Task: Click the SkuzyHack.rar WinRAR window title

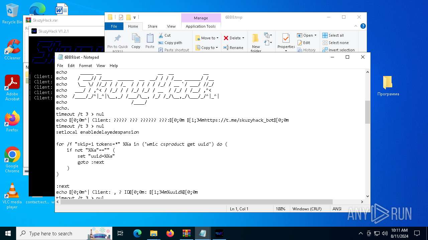Action: (45, 20)
